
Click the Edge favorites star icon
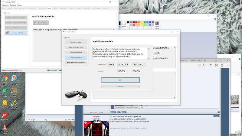[x=203, y=65]
